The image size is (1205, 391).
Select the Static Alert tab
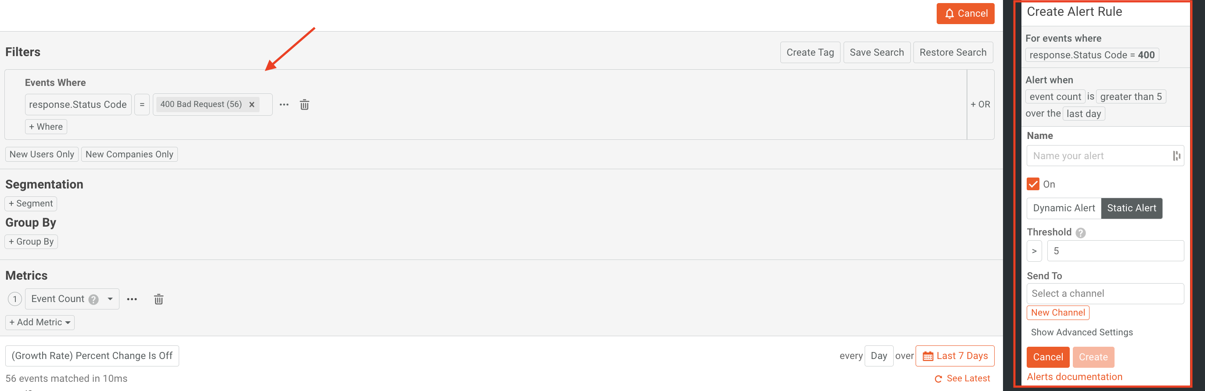(x=1132, y=208)
